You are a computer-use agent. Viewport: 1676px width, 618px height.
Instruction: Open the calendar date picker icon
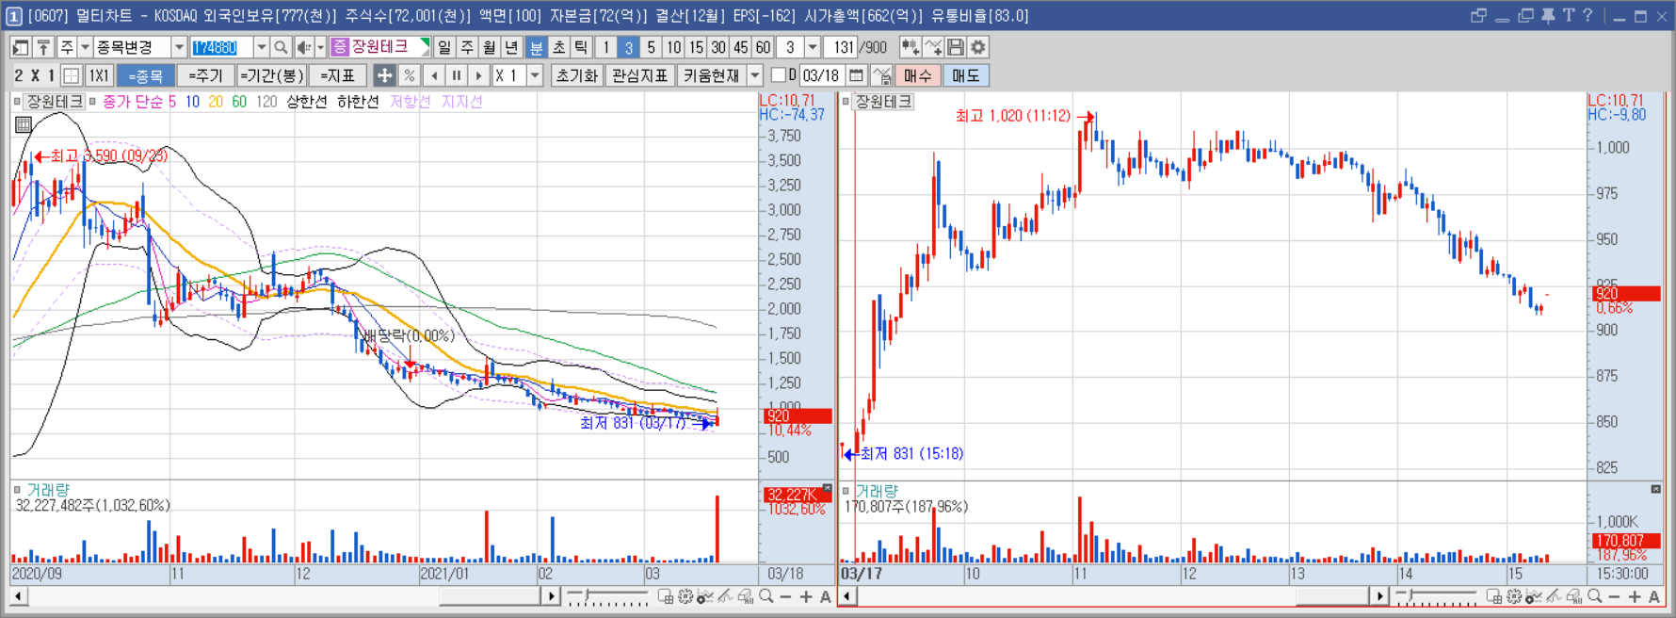point(856,75)
